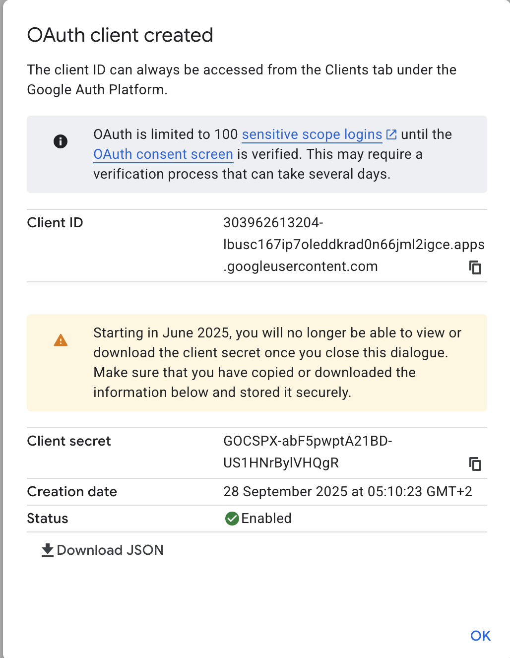Open the sensitive scope logins link

point(312,134)
